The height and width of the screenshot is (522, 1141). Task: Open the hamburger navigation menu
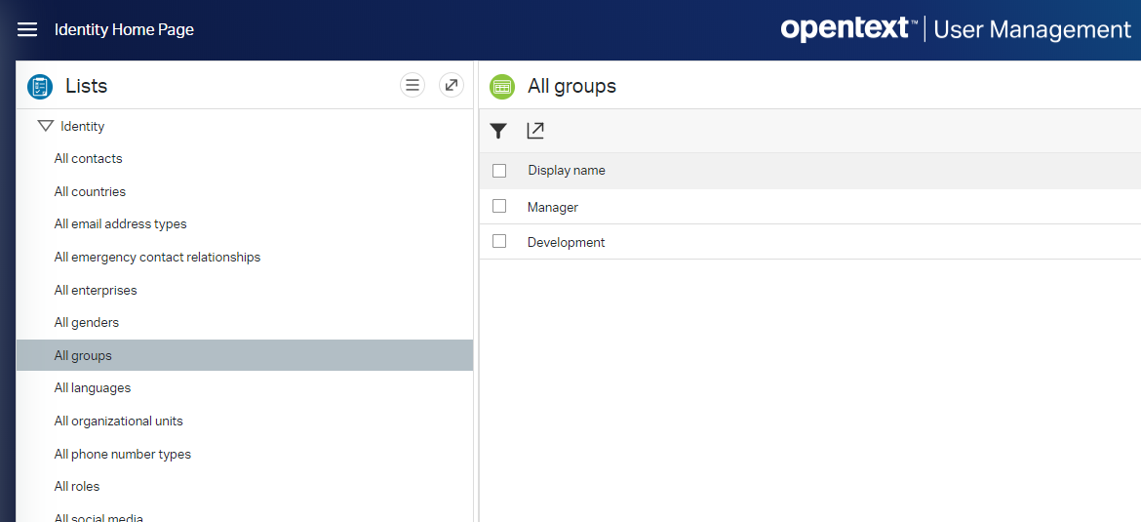27,29
